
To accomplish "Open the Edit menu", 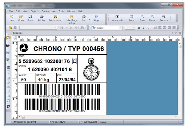I will pyautogui.click(x=18, y=11).
